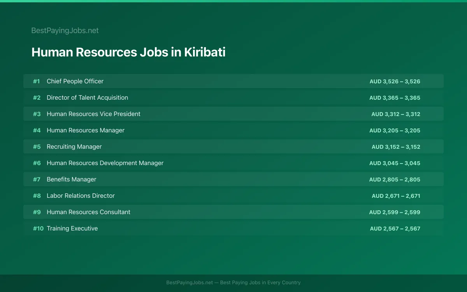This screenshot has width=467, height=292.
Task: Click the #8 rank number
Action: click(x=37, y=196)
